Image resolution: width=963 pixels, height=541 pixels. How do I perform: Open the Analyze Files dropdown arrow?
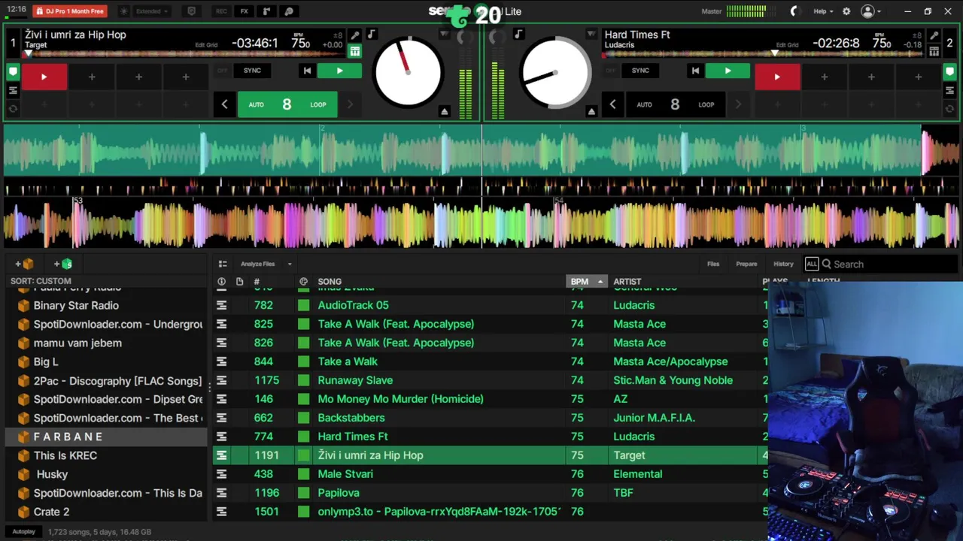click(x=290, y=264)
